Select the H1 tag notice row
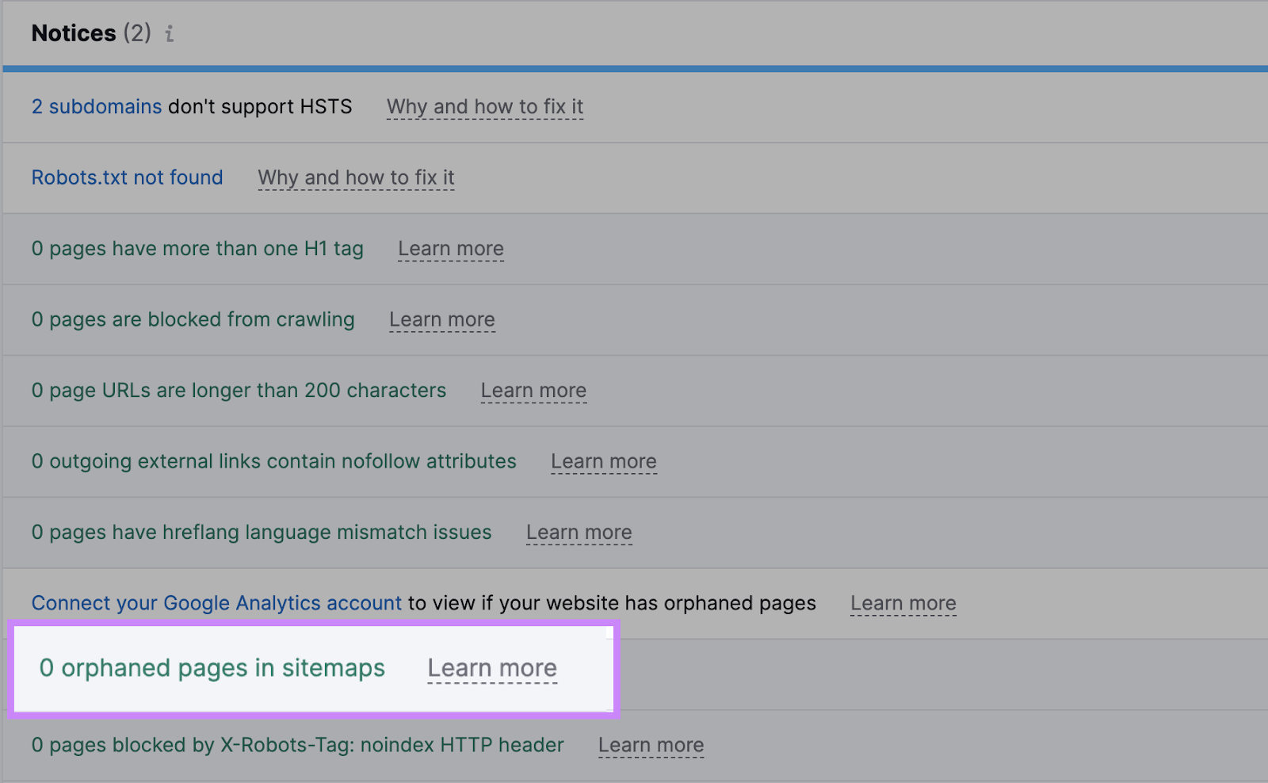1268x783 pixels. coord(872,248)
